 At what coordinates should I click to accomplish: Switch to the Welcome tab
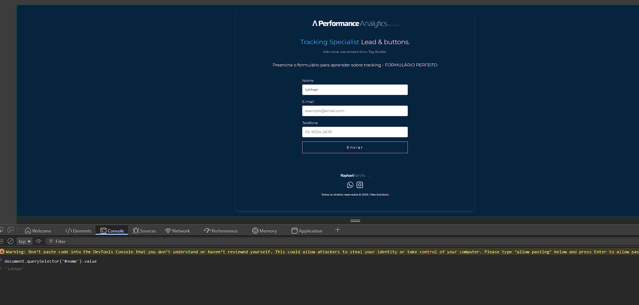(x=38, y=231)
